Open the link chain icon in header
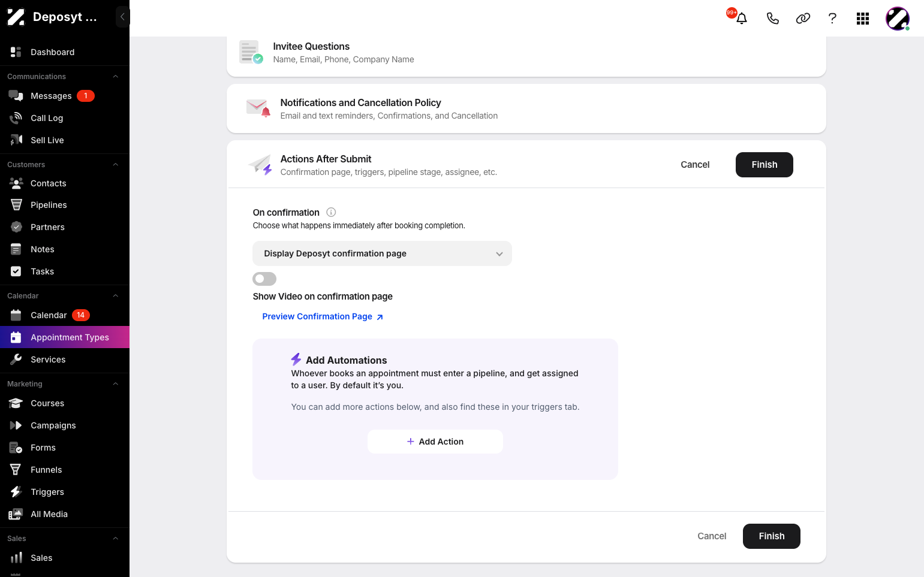This screenshot has height=577, width=924. (x=803, y=19)
